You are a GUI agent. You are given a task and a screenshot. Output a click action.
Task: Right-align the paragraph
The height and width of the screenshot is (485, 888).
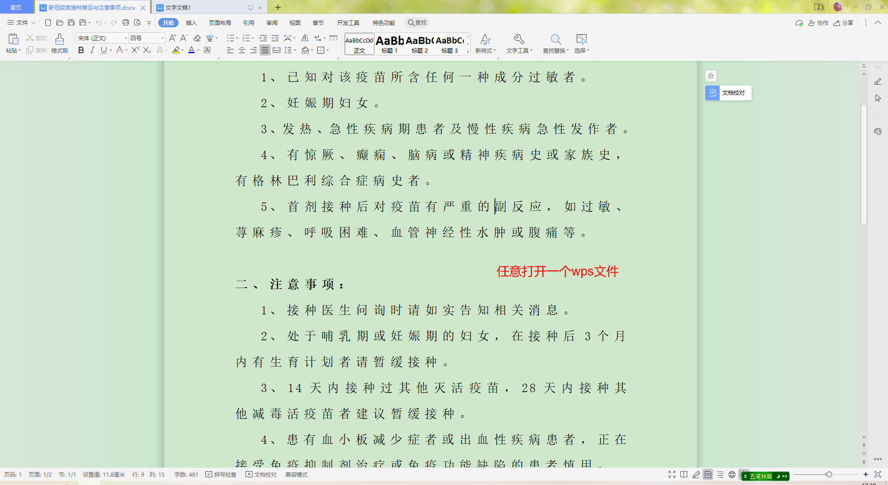coord(253,50)
